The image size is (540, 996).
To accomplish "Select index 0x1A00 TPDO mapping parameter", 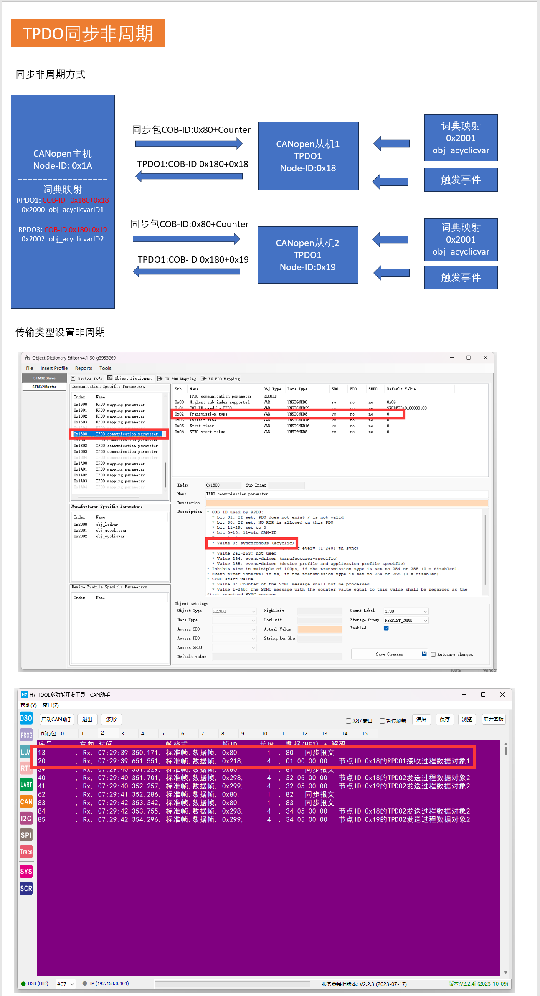I will pos(109,464).
